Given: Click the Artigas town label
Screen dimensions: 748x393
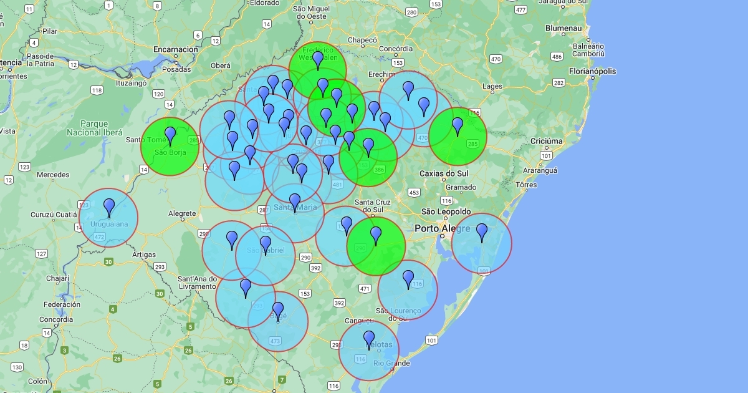Looking at the screenshot, I should tap(144, 255).
